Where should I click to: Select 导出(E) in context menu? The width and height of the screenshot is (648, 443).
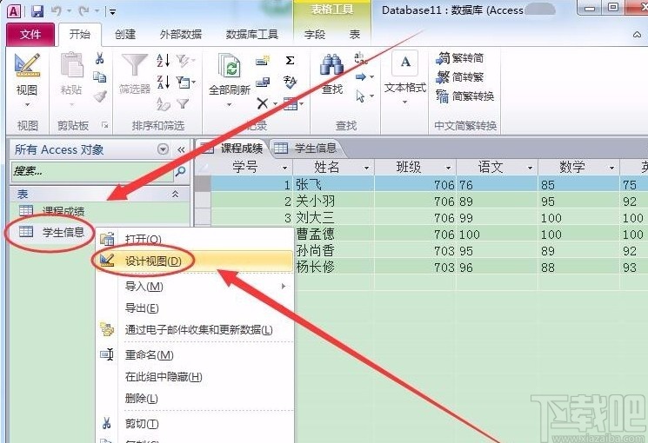click(x=193, y=308)
